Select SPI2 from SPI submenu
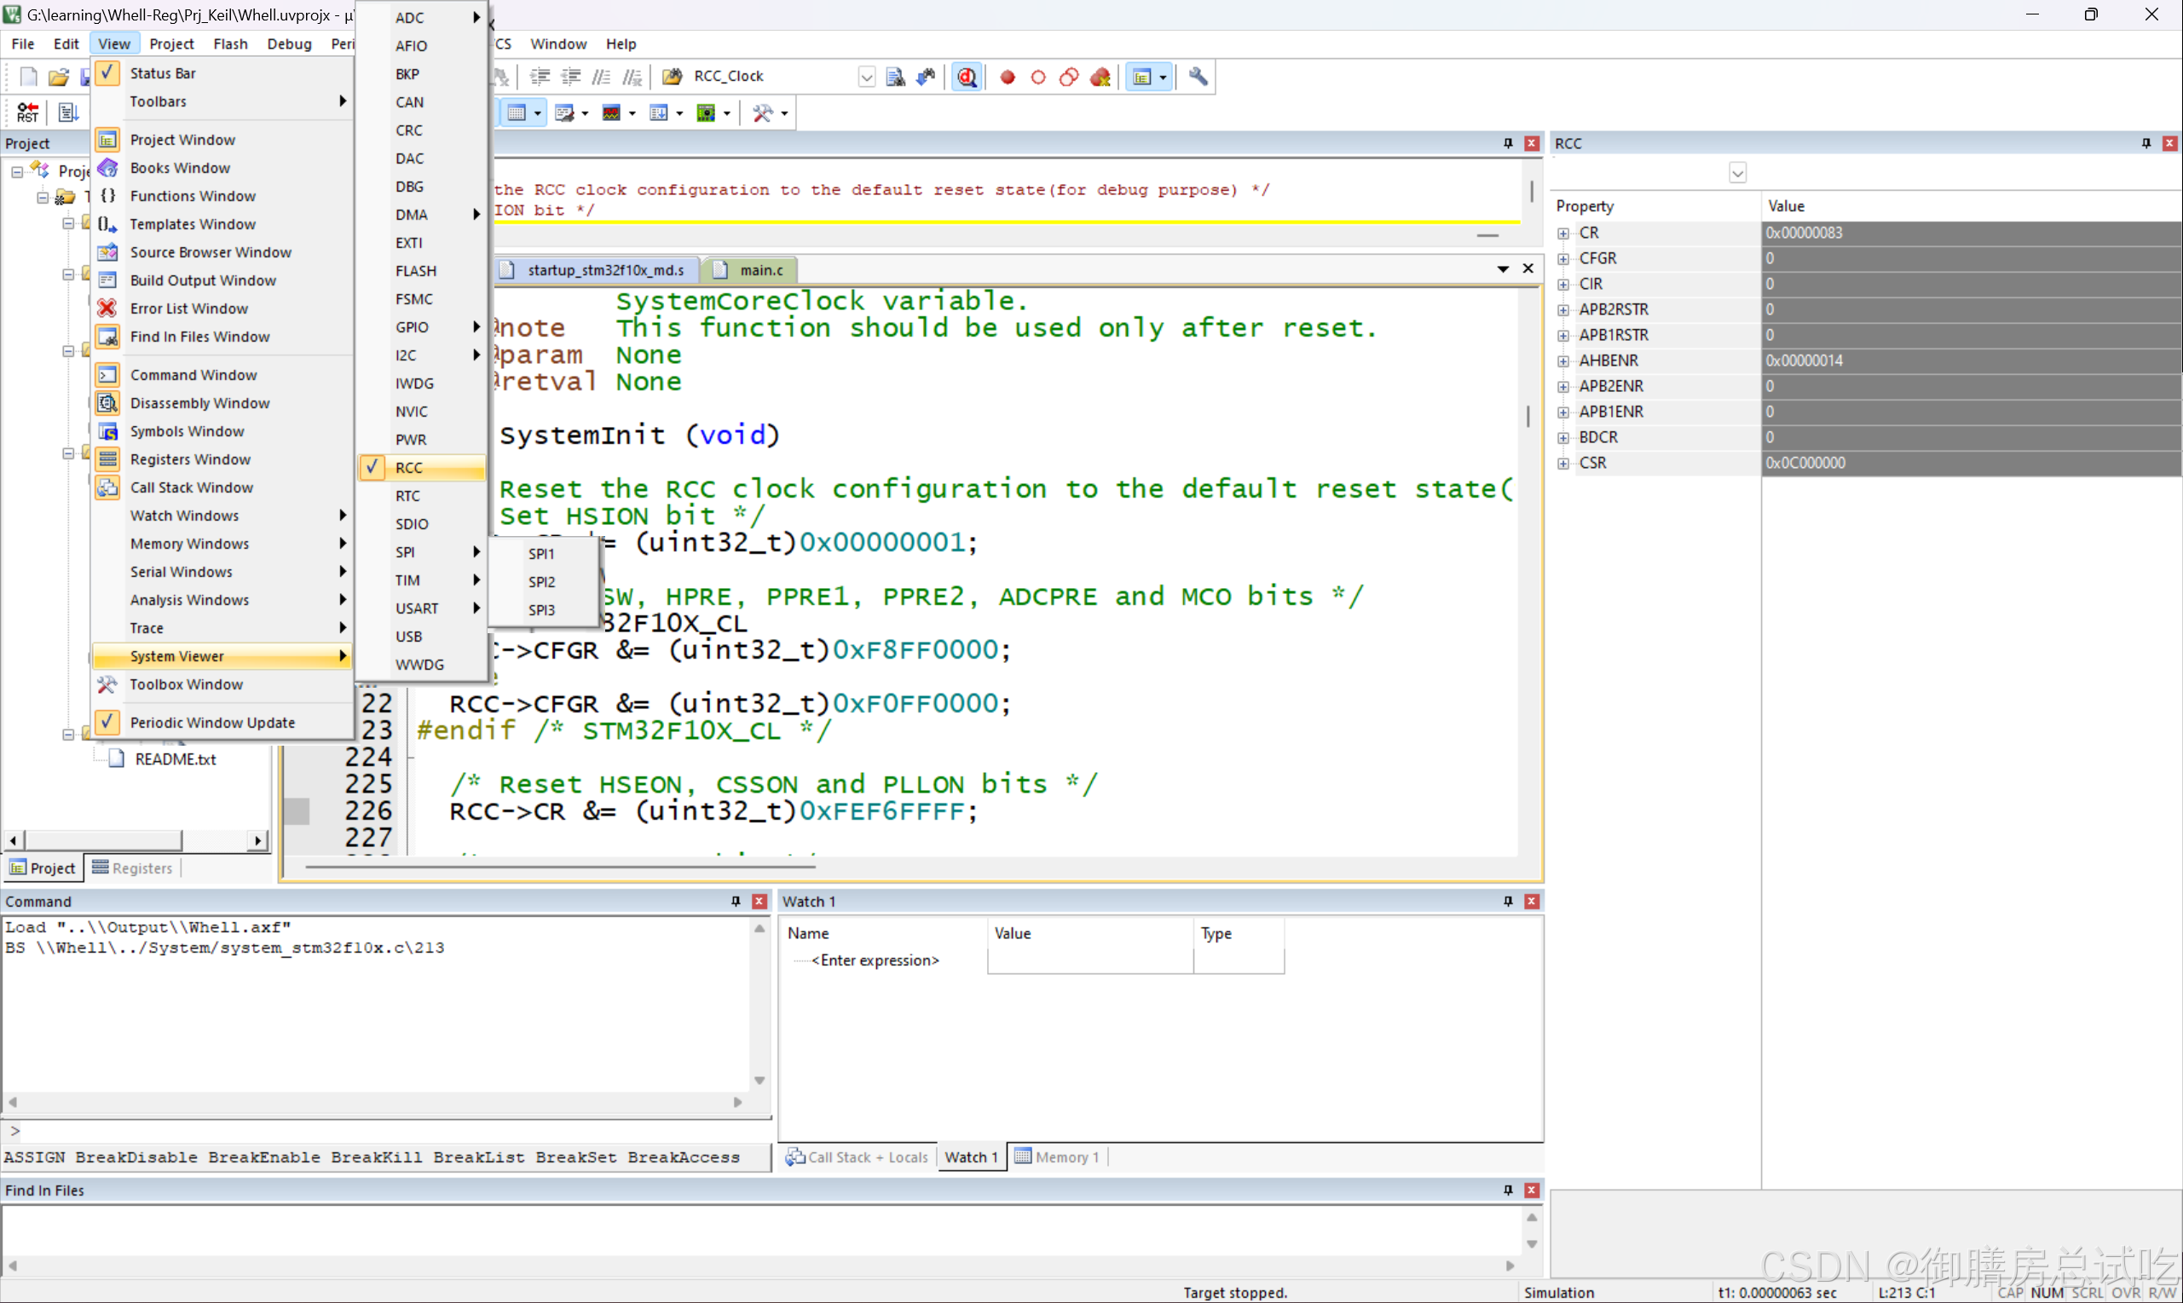 pos(543,581)
